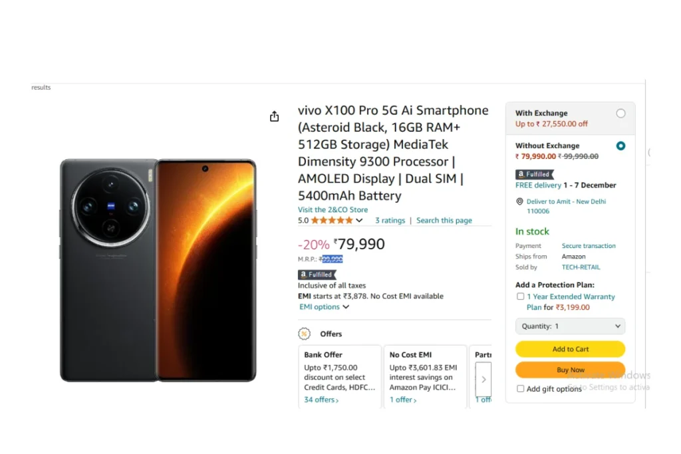681x454 pixels.
Task: Select the With Exchange radio option
Action: [x=620, y=113]
